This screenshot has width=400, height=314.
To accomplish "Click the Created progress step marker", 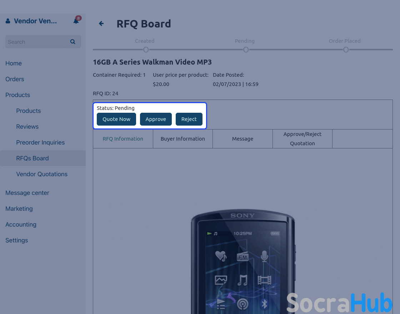I will click(146, 50).
